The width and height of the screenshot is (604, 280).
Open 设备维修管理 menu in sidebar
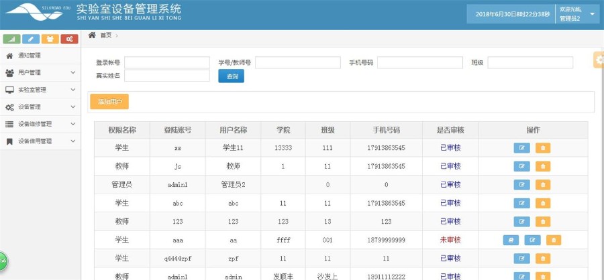[x=40, y=124]
